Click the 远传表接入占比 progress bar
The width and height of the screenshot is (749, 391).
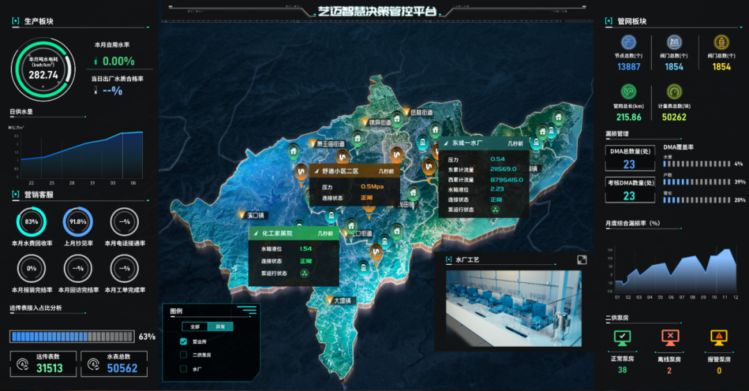tap(72, 337)
